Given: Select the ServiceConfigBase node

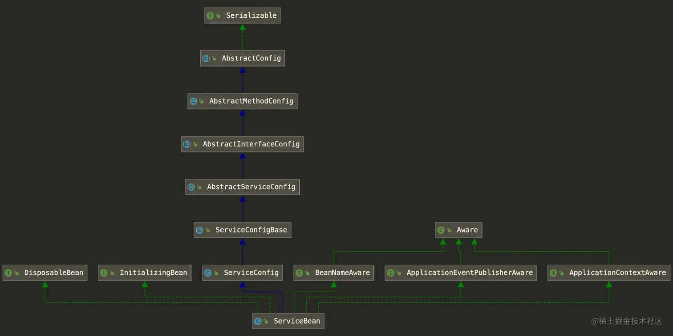Looking at the screenshot, I should coord(242,230).
